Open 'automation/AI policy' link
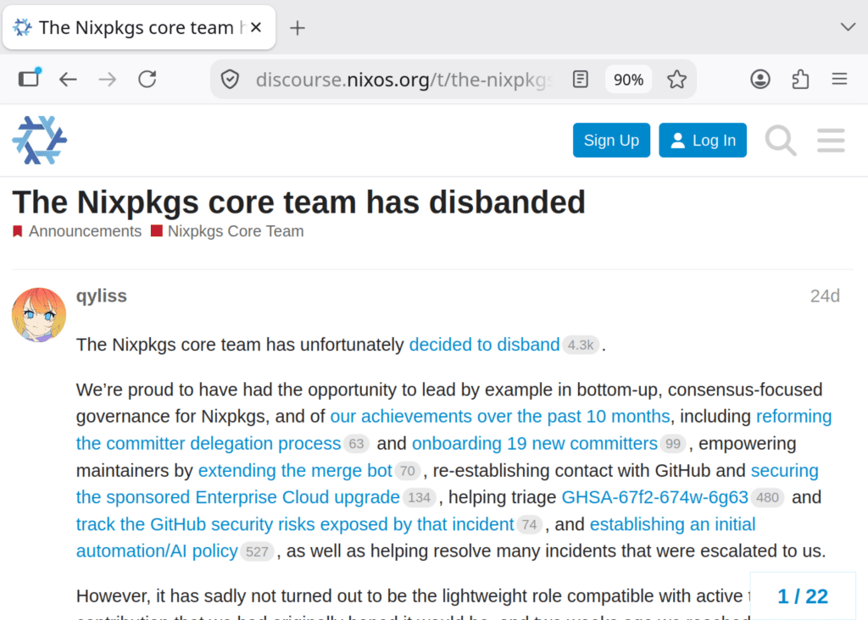 157,551
